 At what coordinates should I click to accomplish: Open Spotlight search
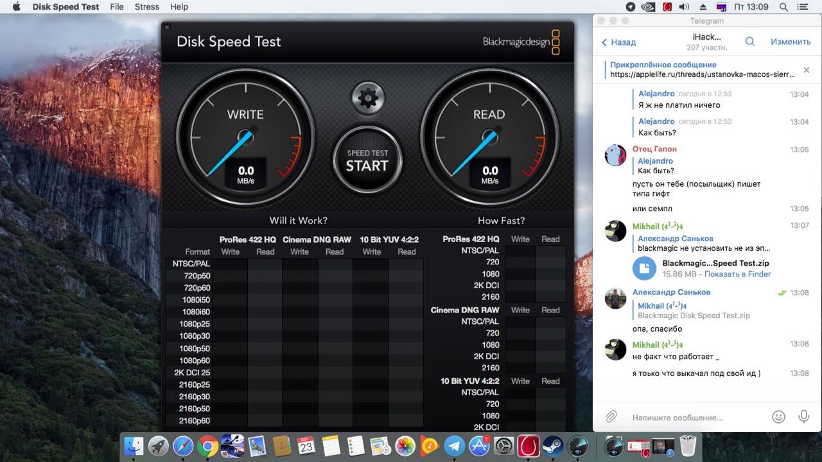click(783, 7)
